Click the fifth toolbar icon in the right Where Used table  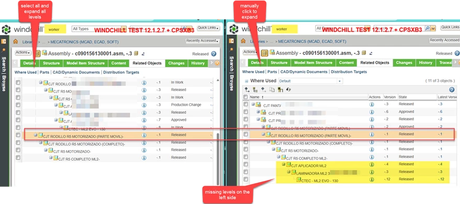(x=280, y=89)
